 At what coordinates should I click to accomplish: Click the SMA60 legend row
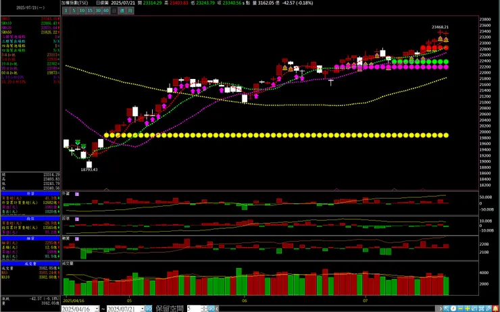coord(30,32)
